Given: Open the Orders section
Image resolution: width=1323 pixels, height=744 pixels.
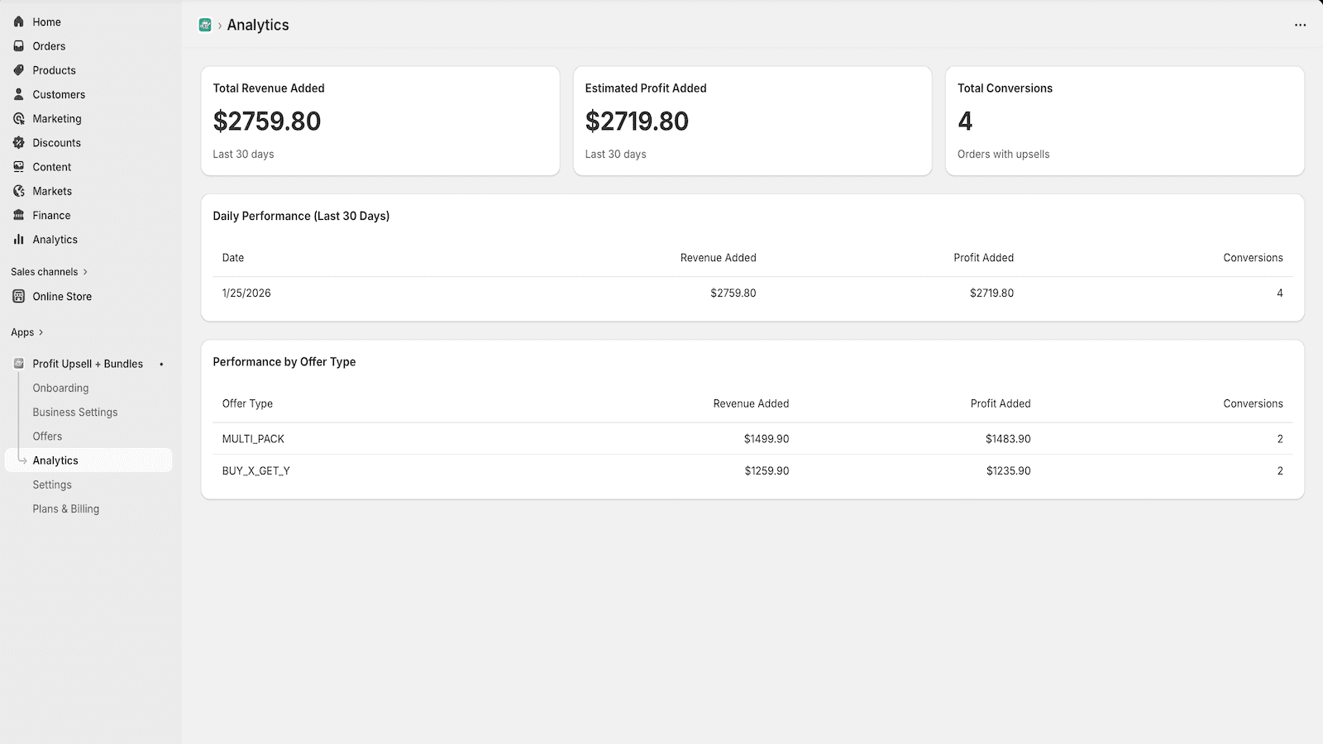Looking at the screenshot, I should [49, 45].
